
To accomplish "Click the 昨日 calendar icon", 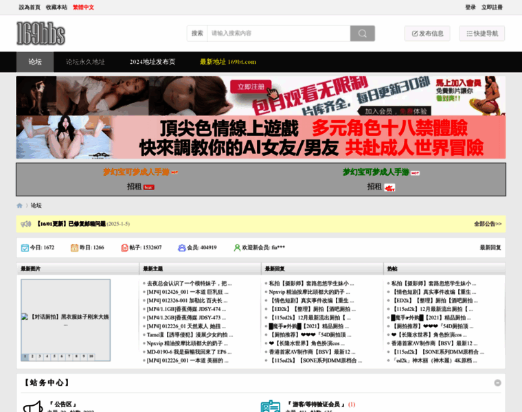I will (74, 248).
